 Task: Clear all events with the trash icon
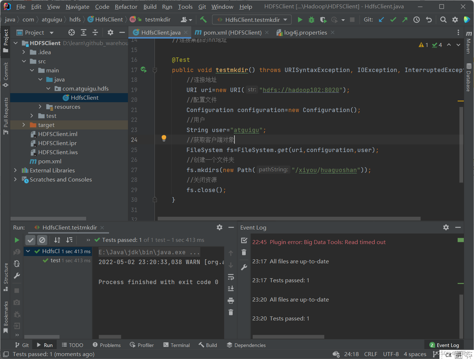[x=244, y=252]
